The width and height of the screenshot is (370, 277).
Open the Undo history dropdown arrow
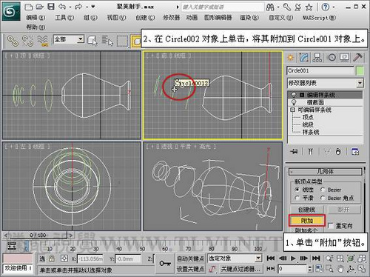70,7
